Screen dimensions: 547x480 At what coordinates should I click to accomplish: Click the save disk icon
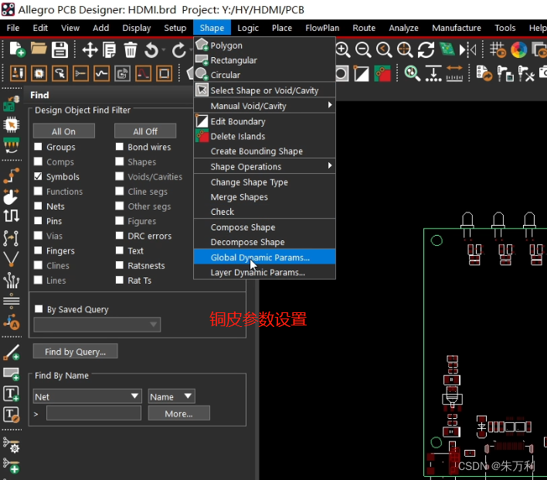click(59, 50)
